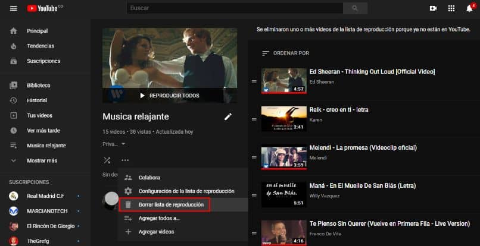
Task: Click the reorder handle beside Te Pienso Sin Querer
Action: pyautogui.click(x=254, y=233)
